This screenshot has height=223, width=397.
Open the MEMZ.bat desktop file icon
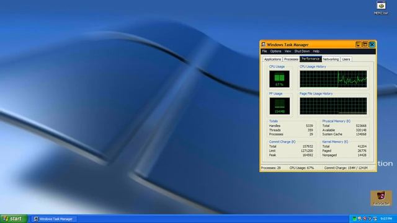[381, 7]
